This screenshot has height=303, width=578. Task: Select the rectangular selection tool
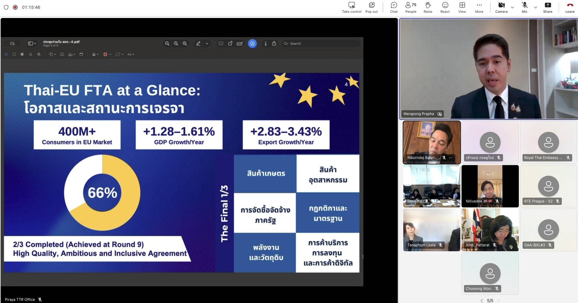pos(14,54)
